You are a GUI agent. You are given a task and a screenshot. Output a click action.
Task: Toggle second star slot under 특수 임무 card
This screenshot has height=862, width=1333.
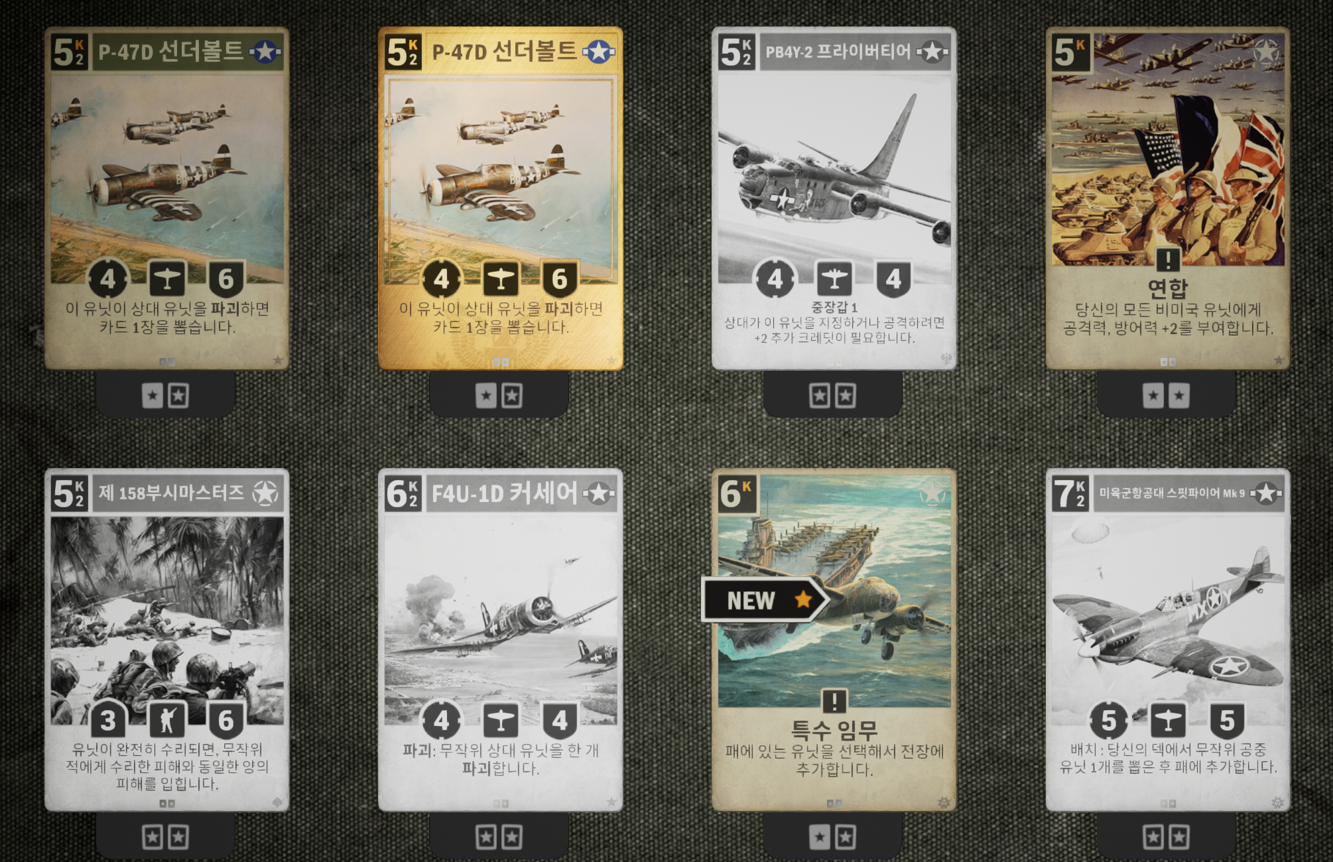pyautogui.click(x=846, y=837)
